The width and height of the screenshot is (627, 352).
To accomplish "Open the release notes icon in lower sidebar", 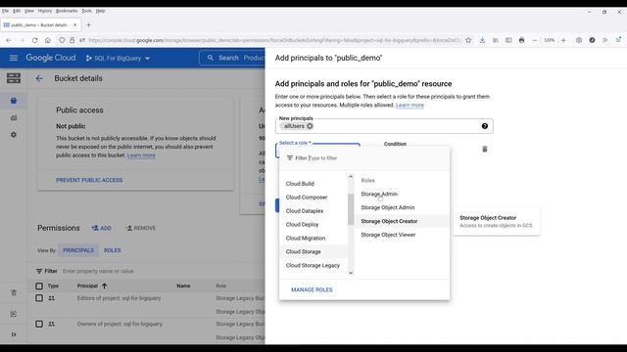I will (14, 314).
